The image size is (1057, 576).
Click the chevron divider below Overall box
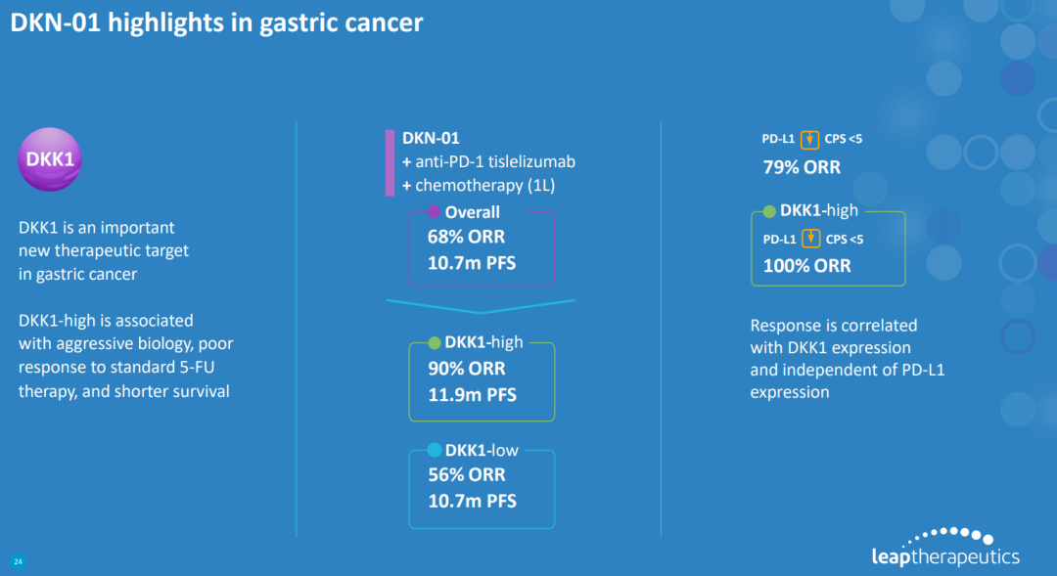(x=480, y=307)
